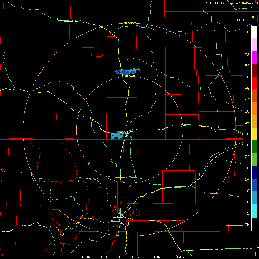This screenshot has height=259, width=259.
Task: Click the legend value "18"
Action: [x=247, y=168]
